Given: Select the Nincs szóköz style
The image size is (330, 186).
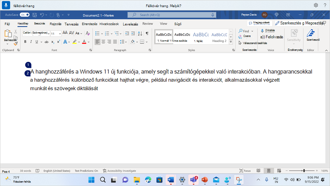Looking at the screenshot, I should pos(182,37).
